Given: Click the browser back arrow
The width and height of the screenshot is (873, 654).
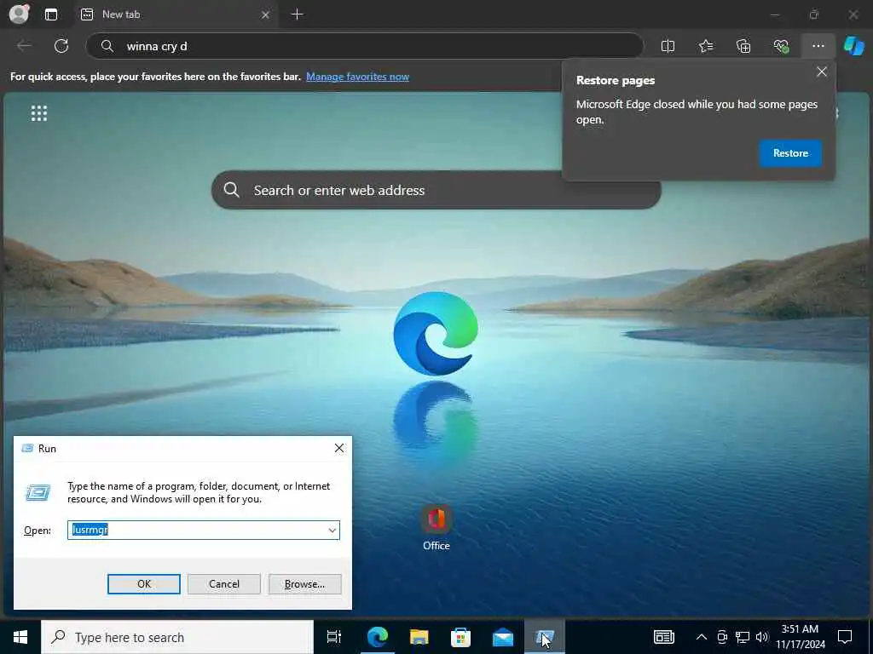Looking at the screenshot, I should (x=24, y=46).
